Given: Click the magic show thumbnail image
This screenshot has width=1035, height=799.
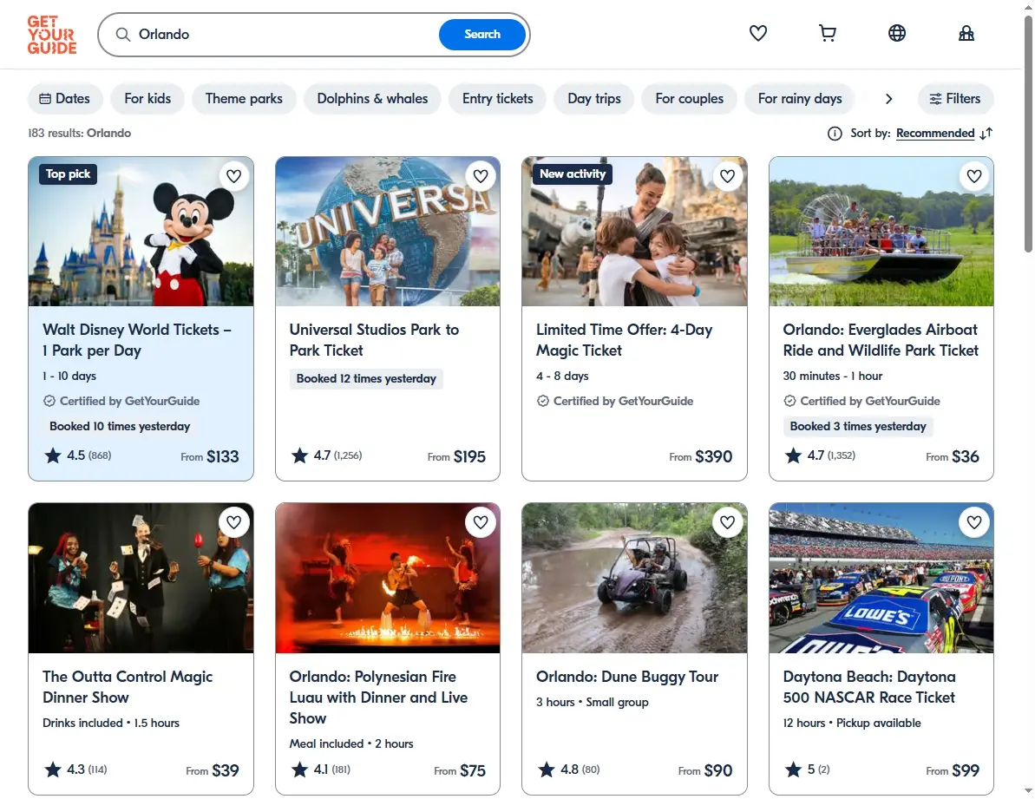Looking at the screenshot, I should 141,578.
